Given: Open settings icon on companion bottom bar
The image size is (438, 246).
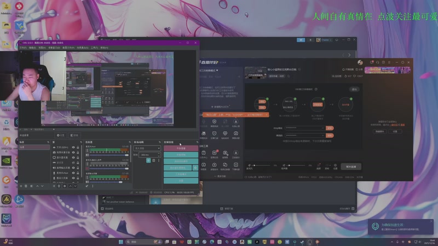Looking at the screenshot, I should 335,166.
